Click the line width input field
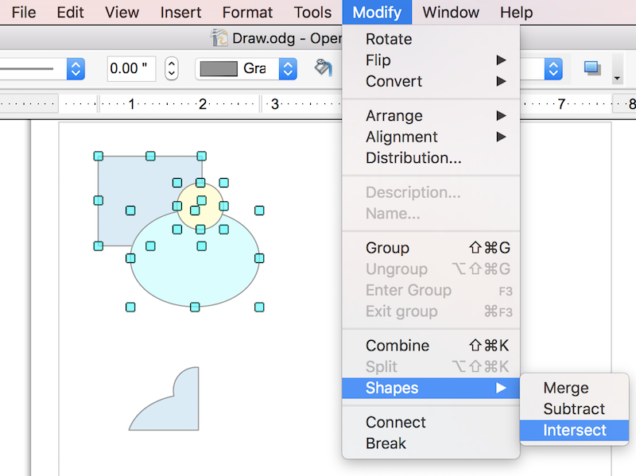The image size is (636, 476). tap(130, 68)
